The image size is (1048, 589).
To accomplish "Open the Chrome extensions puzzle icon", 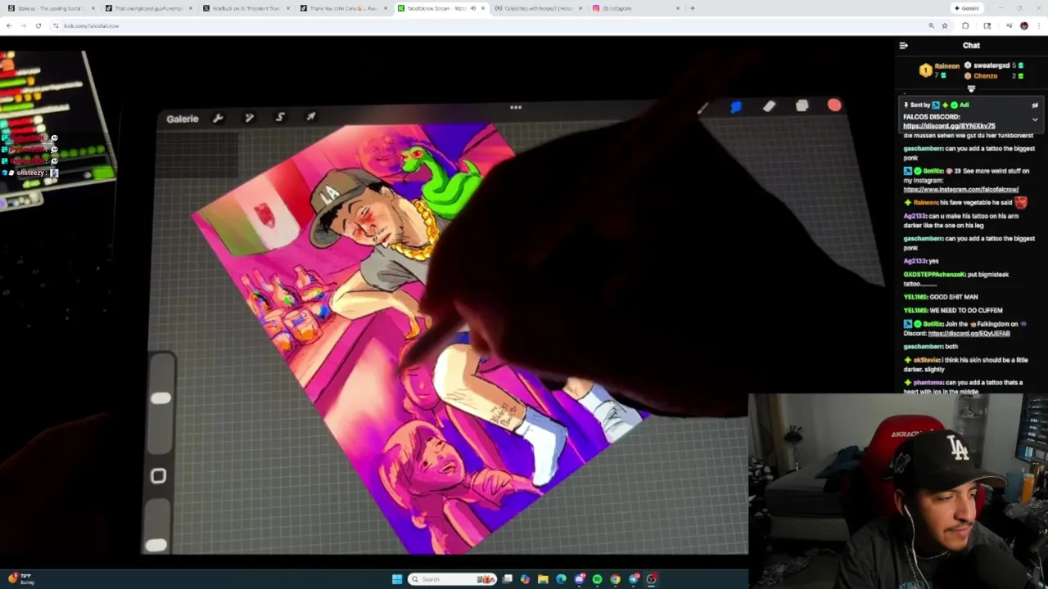I will pyautogui.click(x=965, y=25).
